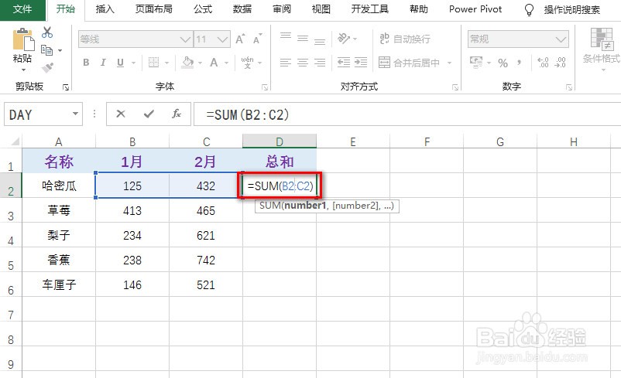Confirm formula with checkmark
The width and height of the screenshot is (621, 378).
pos(149,114)
